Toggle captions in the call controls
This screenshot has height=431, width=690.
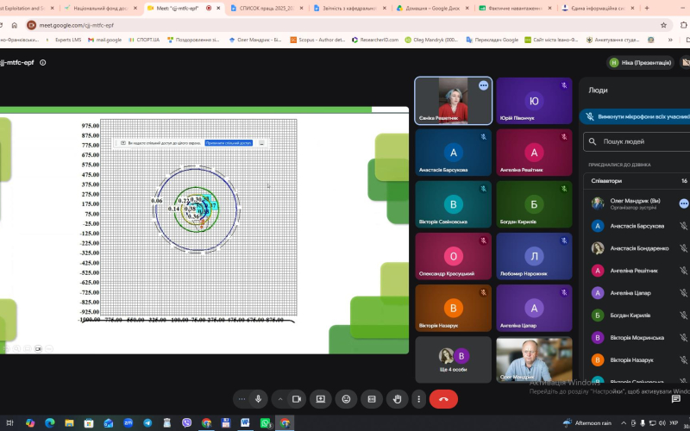[x=372, y=399]
